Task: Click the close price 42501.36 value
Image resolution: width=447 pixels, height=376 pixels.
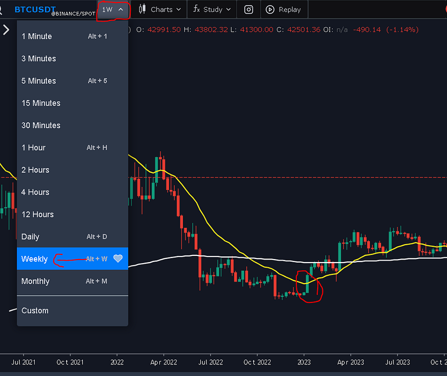Action: click(304, 30)
